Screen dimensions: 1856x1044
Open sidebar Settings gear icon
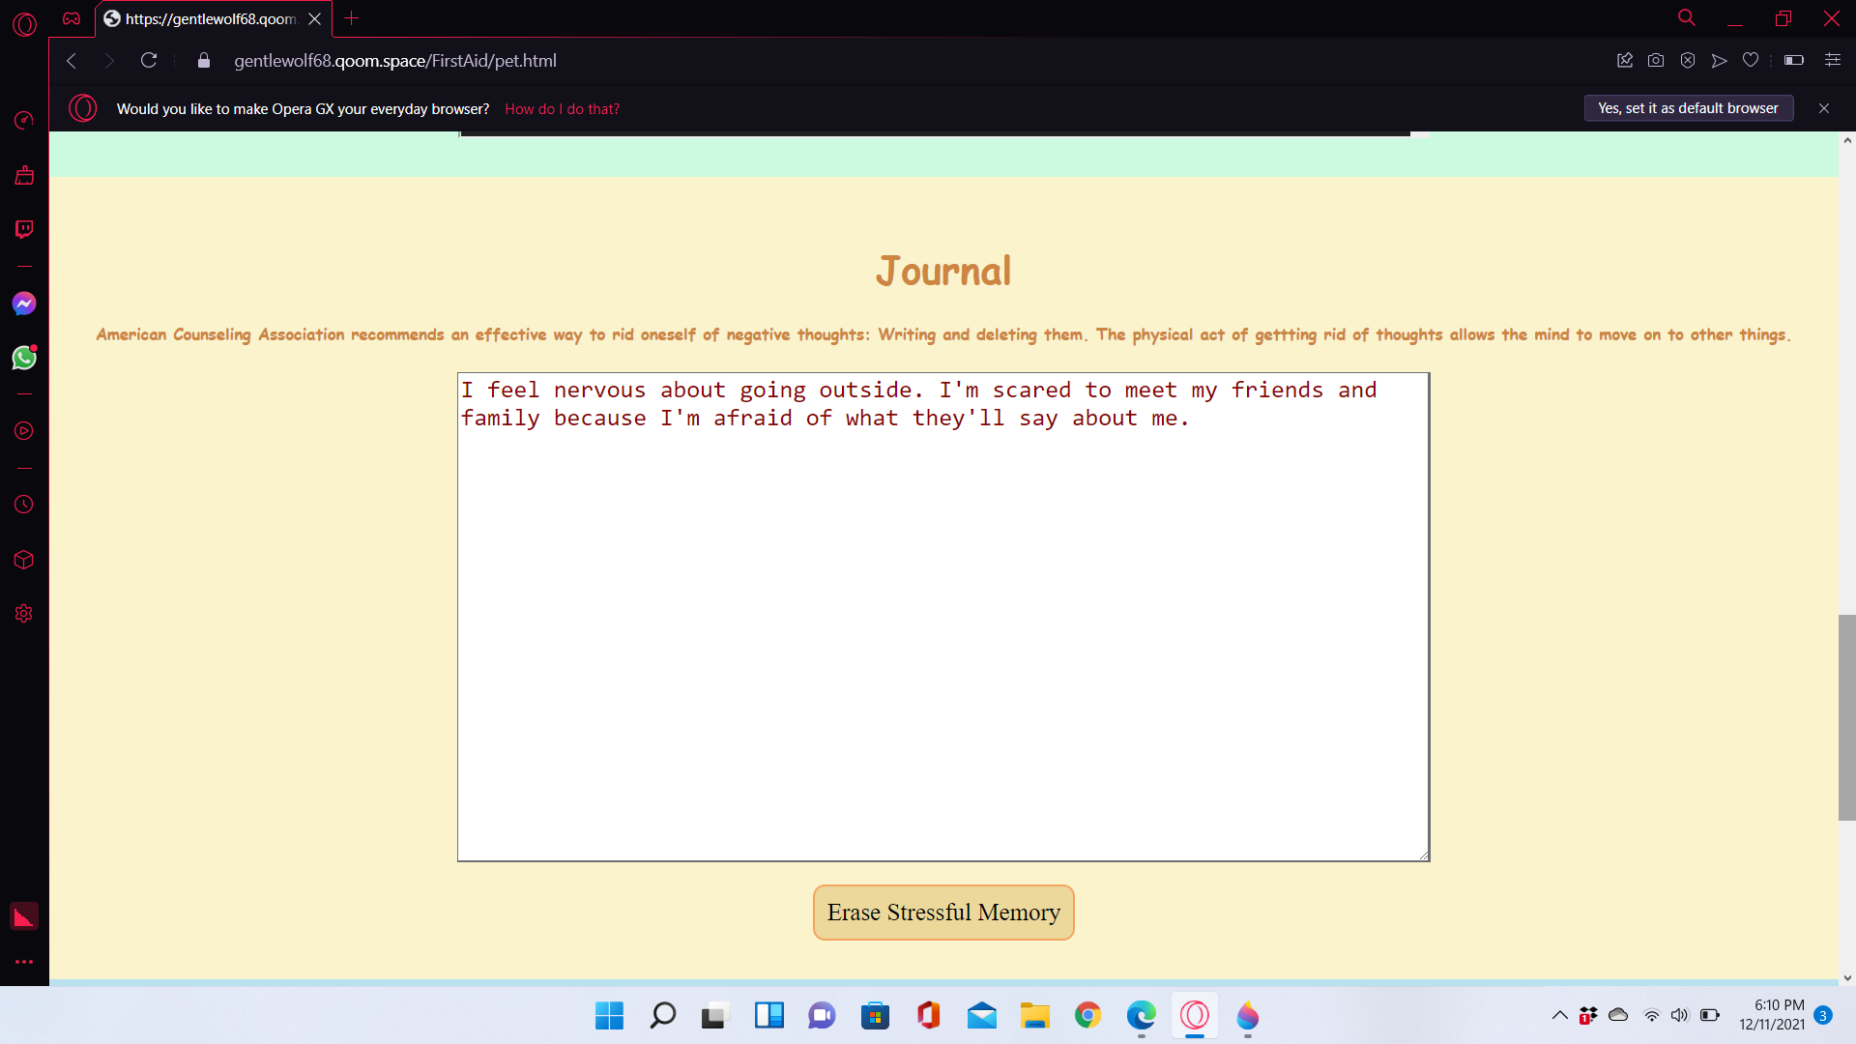click(x=24, y=614)
